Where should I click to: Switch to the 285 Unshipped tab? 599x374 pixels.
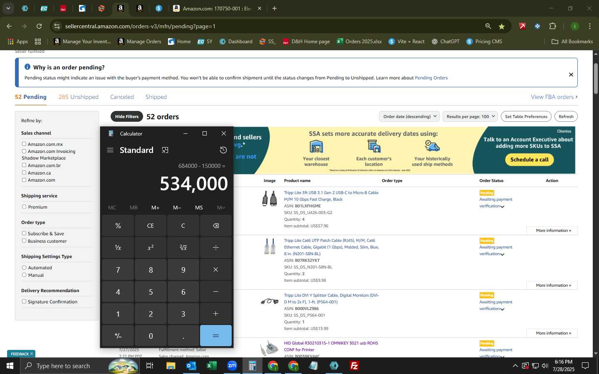click(79, 97)
